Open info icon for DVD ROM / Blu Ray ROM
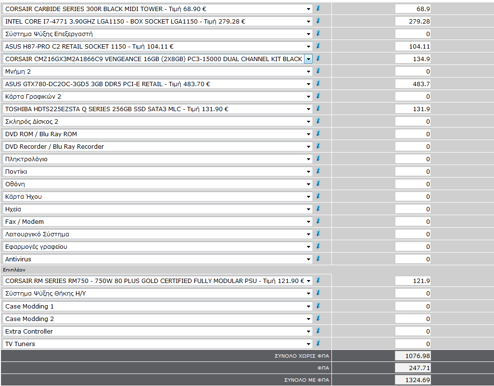The image size is (494, 386). (318, 133)
